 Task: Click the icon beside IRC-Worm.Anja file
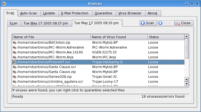15,57
